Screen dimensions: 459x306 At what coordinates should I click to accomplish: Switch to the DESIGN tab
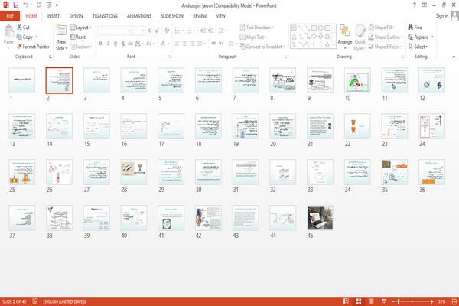pyautogui.click(x=76, y=16)
